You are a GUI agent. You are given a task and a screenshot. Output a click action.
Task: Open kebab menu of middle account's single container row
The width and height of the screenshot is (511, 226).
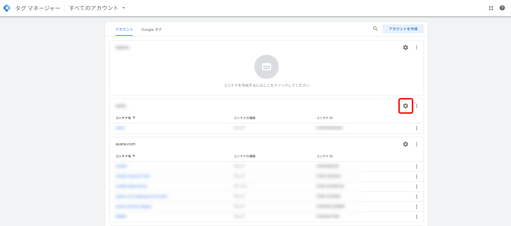[x=417, y=128]
